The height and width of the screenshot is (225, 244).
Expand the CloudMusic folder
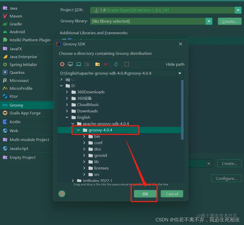(67, 105)
